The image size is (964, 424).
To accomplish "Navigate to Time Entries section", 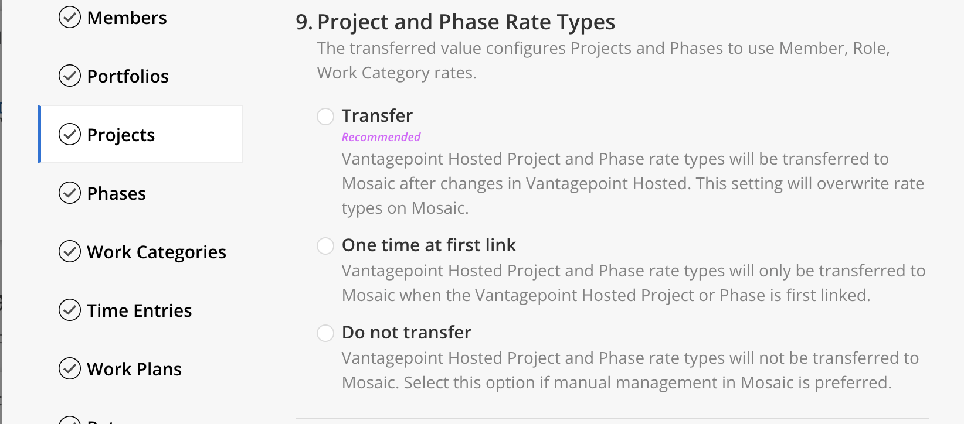I will click(x=140, y=310).
